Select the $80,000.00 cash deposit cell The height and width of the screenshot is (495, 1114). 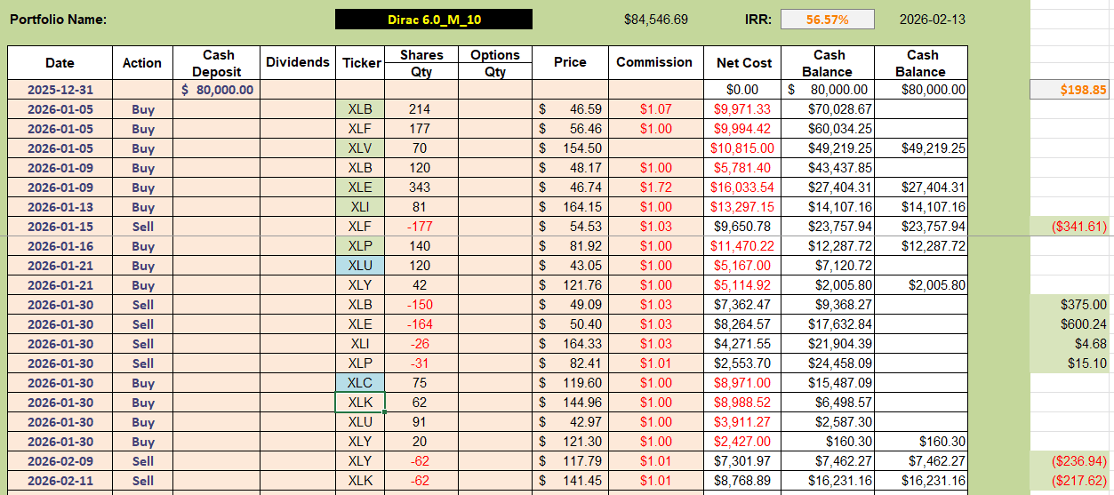[216, 90]
